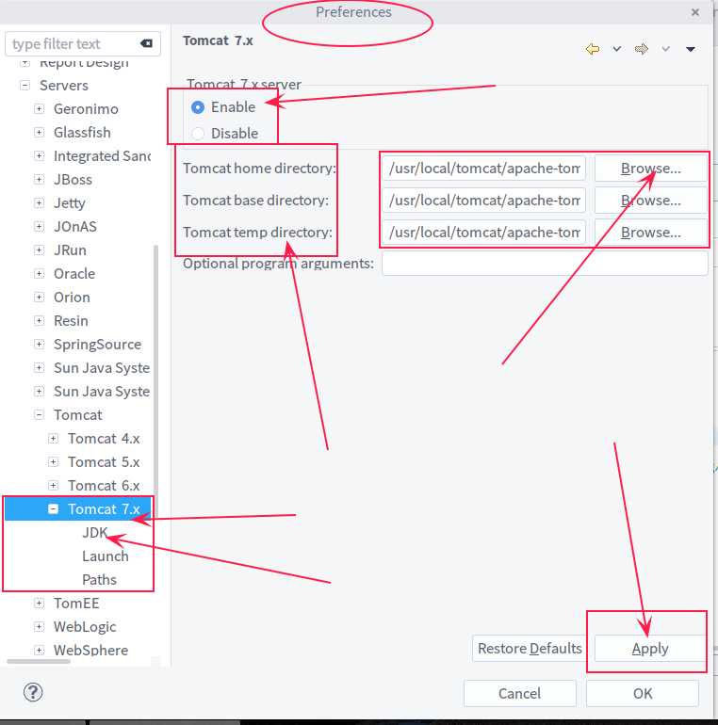Open the preferences view menu triangle
Viewport: 718px width, 725px height.
pos(691,49)
